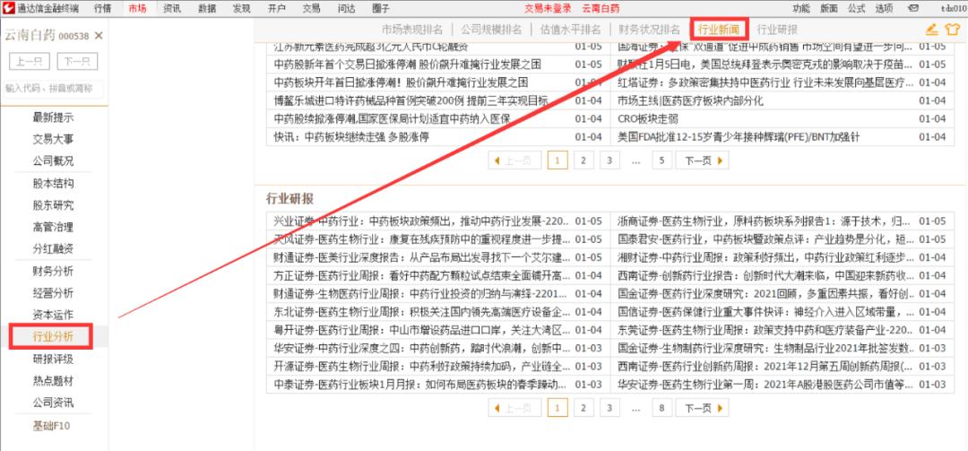
Task: Select 行业分析 in sidebar
Action: pos(53,337)
